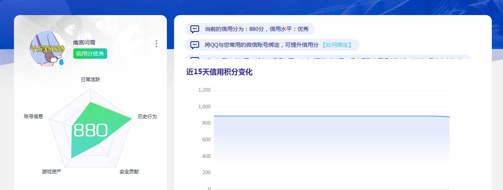Open the three-dot more options menu

click(157, 44)
